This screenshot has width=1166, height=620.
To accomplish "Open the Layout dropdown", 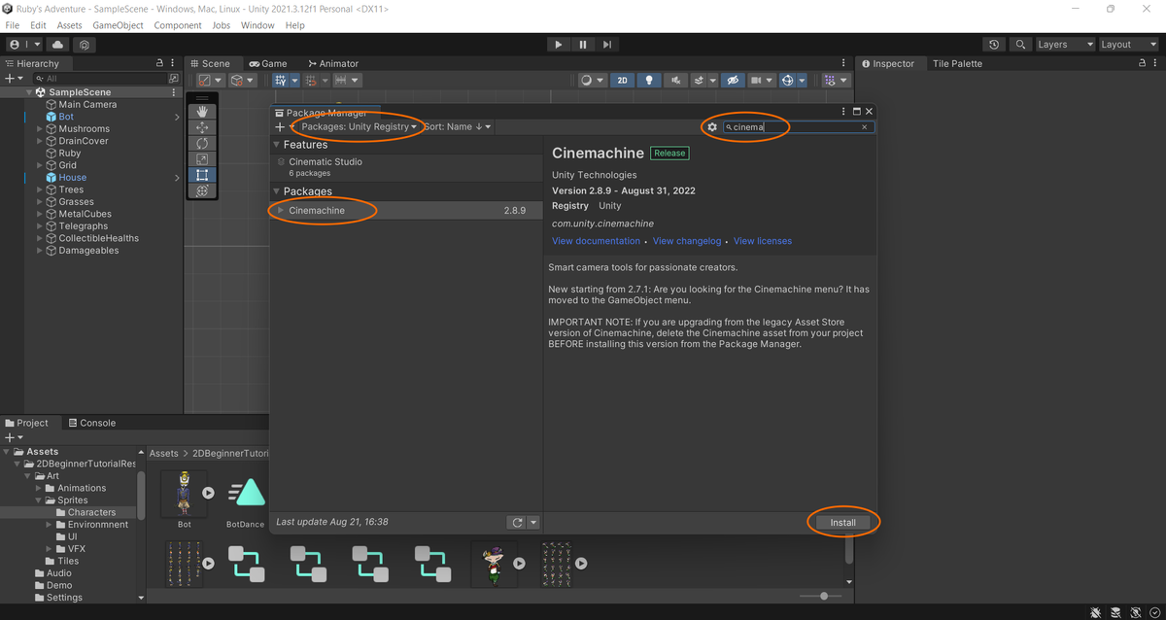I will point(1128,45).
